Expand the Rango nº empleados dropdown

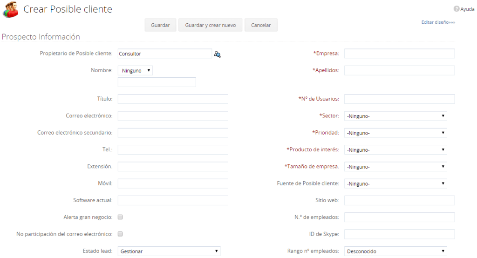pyautogui.click(x=395, y=251)
